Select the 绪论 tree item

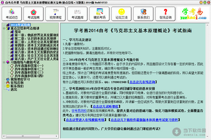click(18, 32)
